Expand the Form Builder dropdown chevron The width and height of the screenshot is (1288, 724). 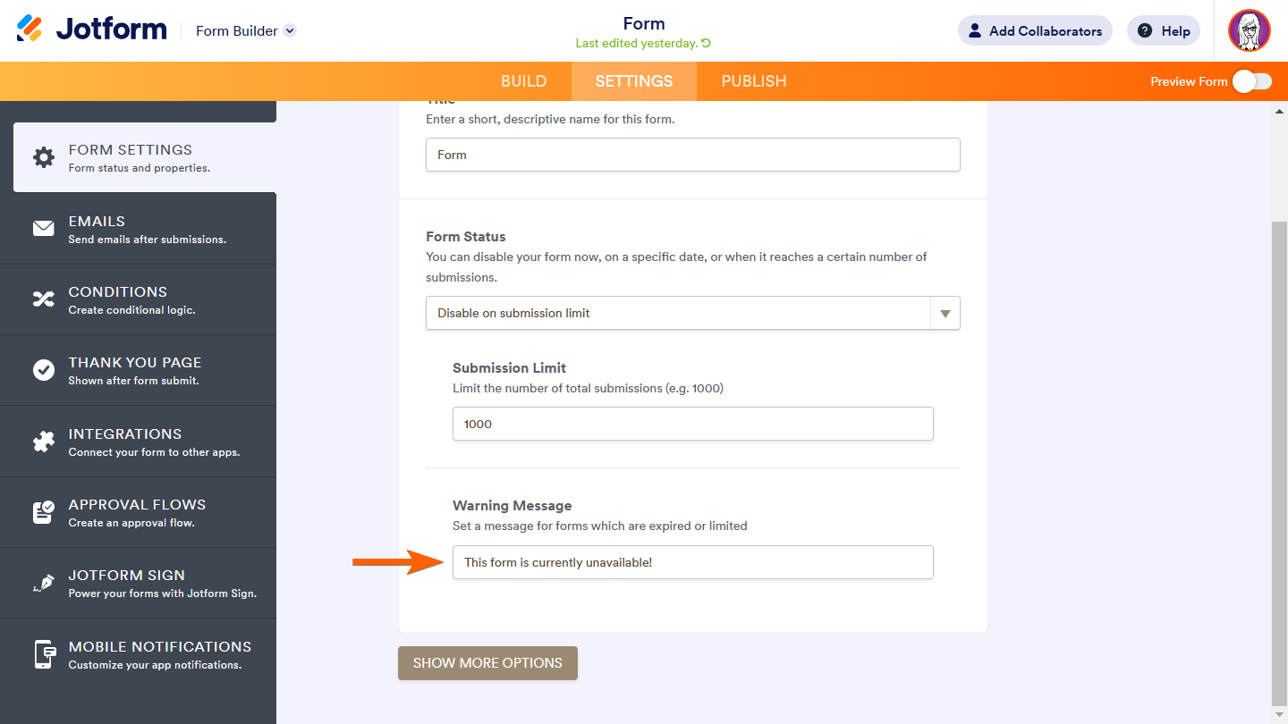click(290, 31)
